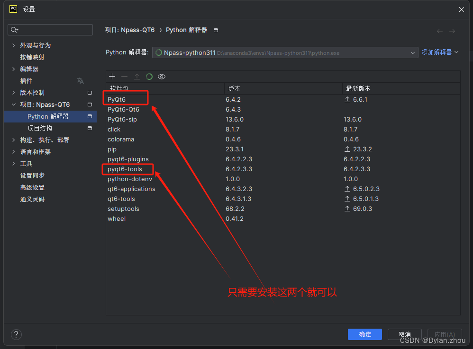Remove selected package using the minus icon

(124, 76)
